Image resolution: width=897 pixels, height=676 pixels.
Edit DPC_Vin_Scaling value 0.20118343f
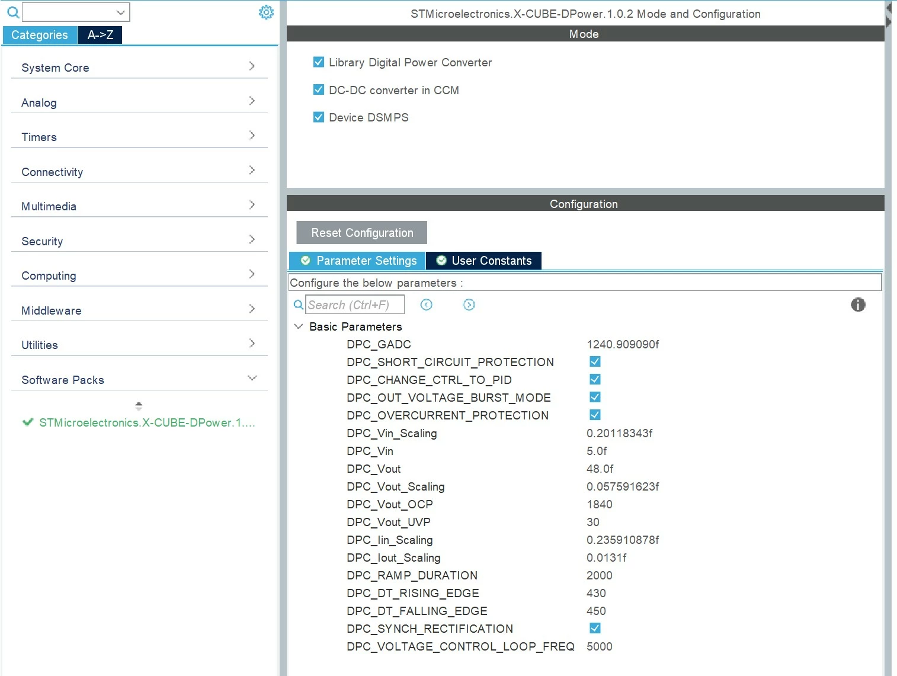pos(619,433)
